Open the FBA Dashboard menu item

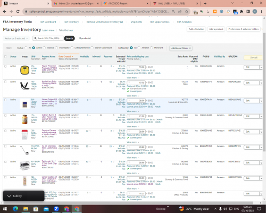click(48, 22)
